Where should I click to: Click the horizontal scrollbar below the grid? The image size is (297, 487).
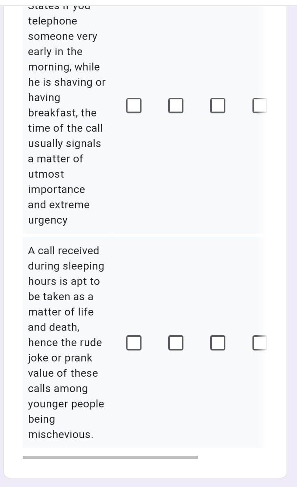[x=110, y=457]
